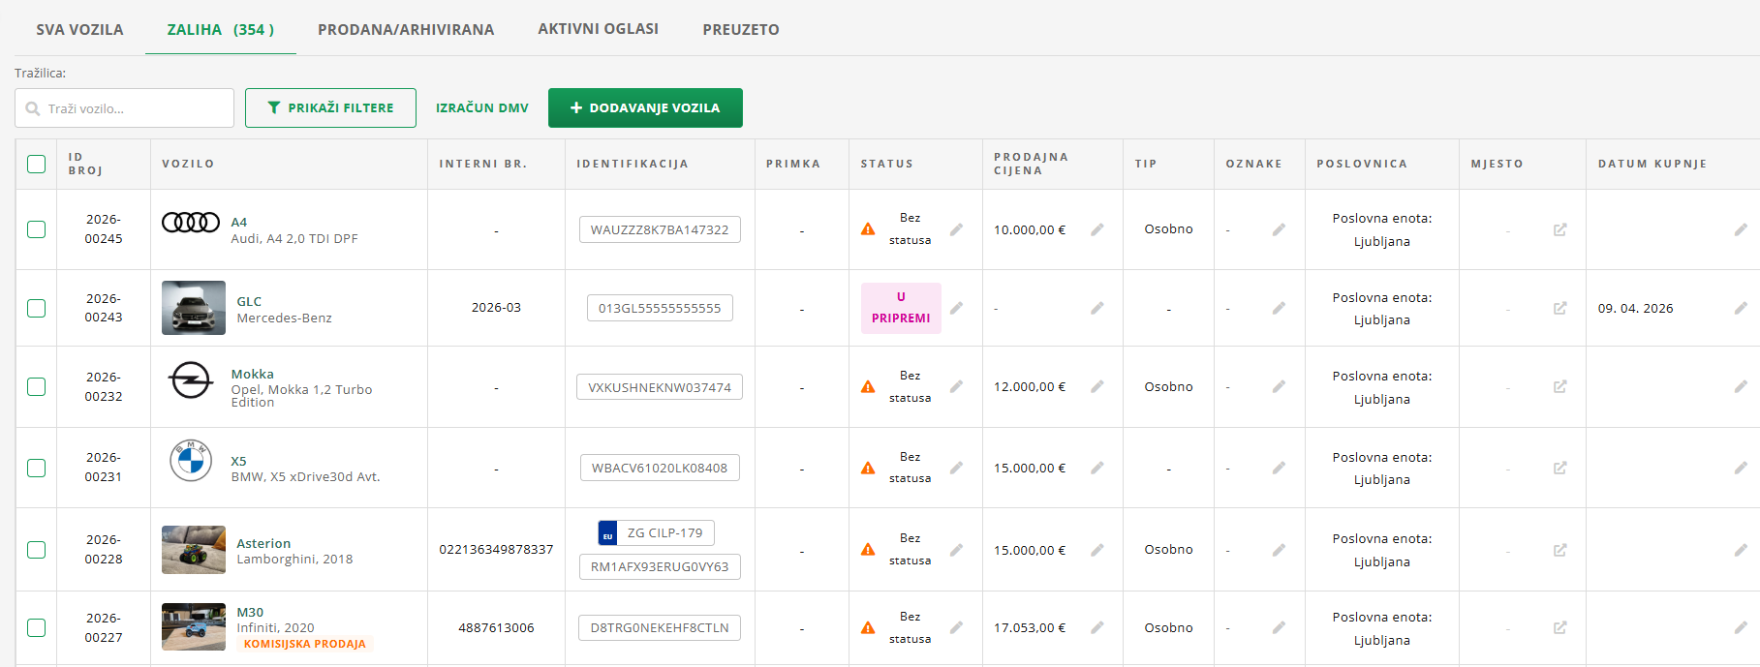The image size is (1760, 667).
Task: Edit sale price pencil for Opel Mokka
Action: (1096, 386)
